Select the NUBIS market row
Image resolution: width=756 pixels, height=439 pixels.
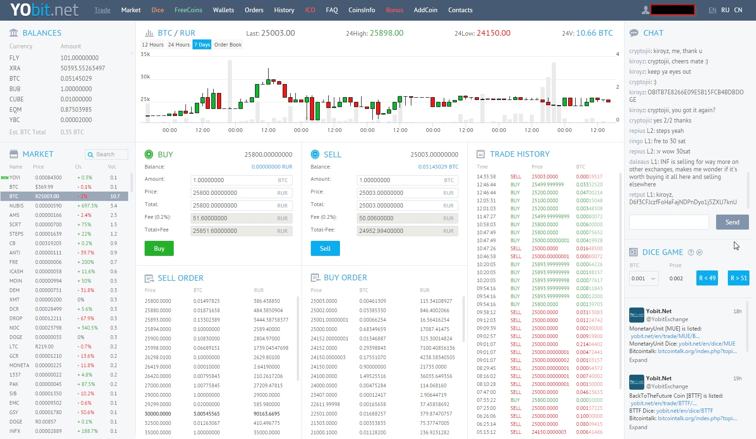64,206
